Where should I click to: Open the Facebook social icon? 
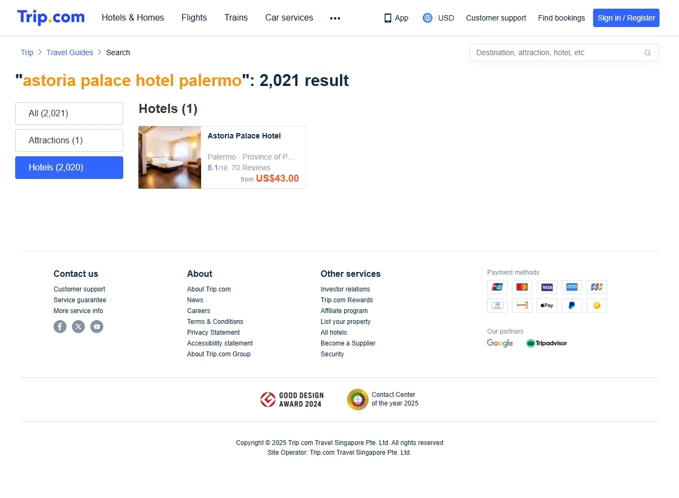click(x=60, y=327)
